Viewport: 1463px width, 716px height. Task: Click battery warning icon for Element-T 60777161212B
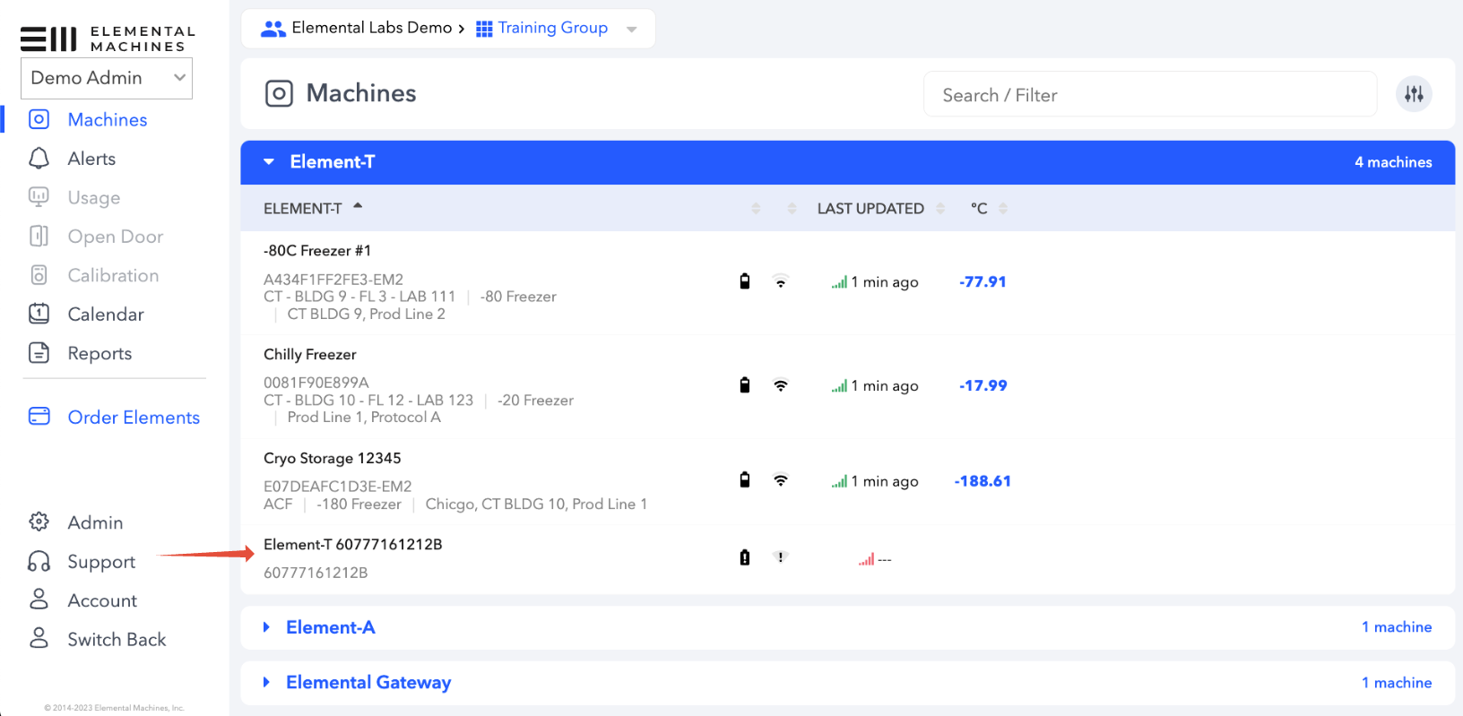(744, 557)
